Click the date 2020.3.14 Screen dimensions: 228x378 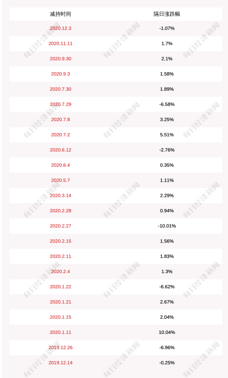coord(60,195)
